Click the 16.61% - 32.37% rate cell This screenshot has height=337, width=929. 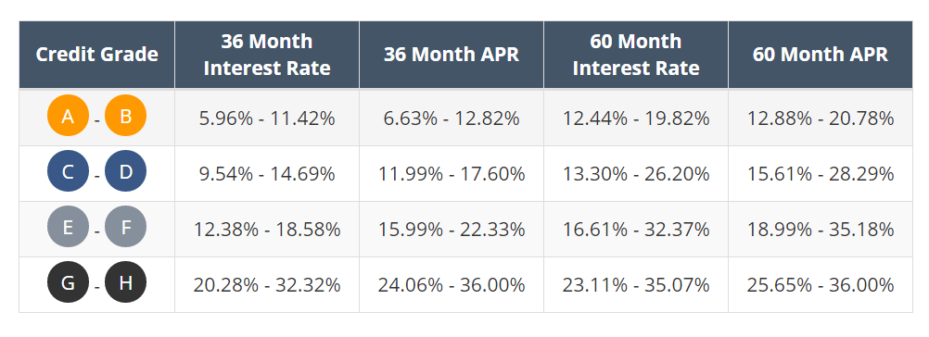point(636,230)
